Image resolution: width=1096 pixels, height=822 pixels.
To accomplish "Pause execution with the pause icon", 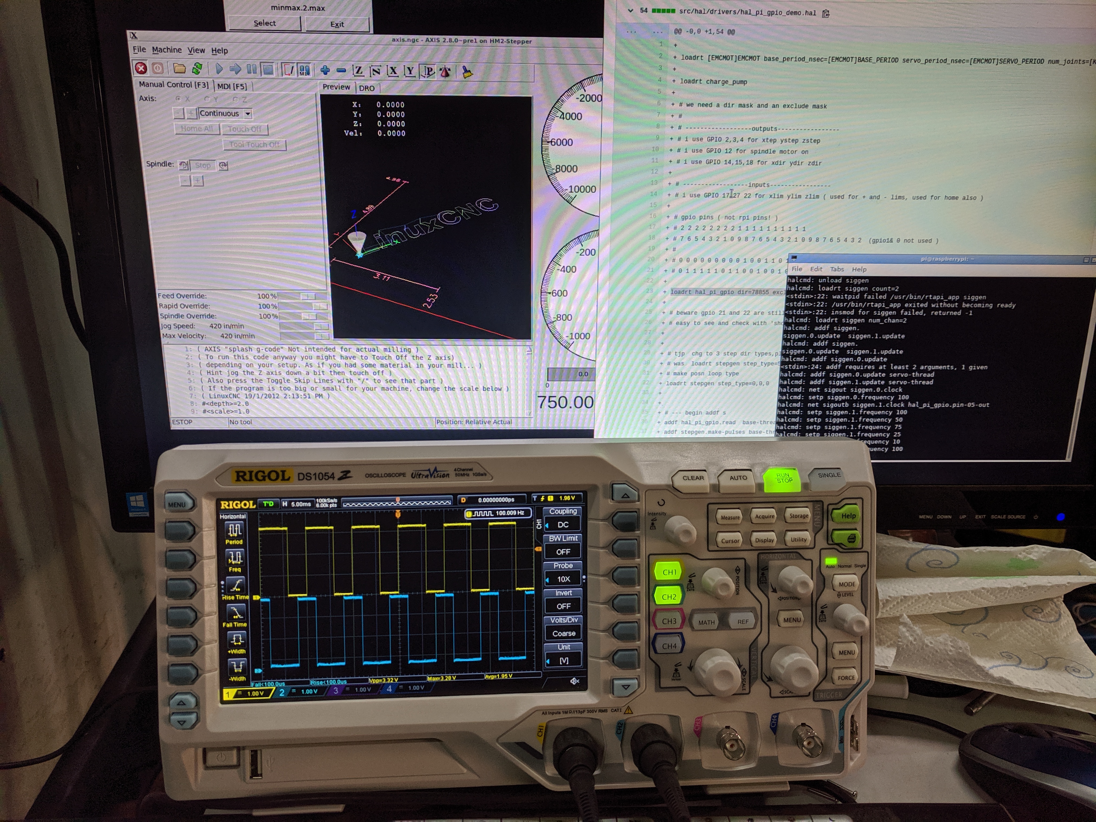I will [x=252, y=70].
